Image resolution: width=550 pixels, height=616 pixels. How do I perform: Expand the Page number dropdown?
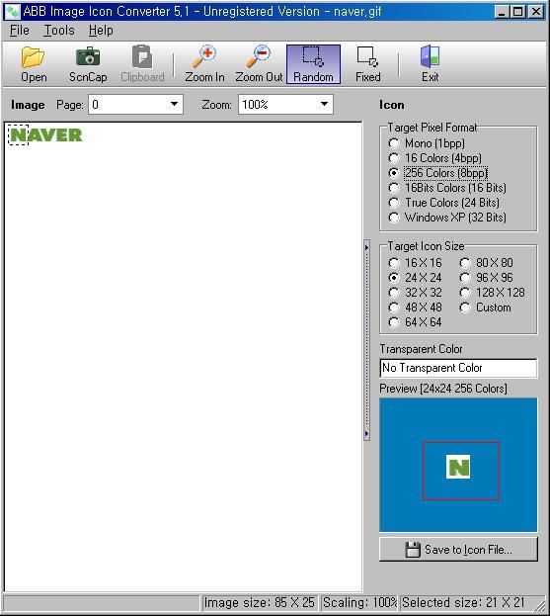pos(174,105)
